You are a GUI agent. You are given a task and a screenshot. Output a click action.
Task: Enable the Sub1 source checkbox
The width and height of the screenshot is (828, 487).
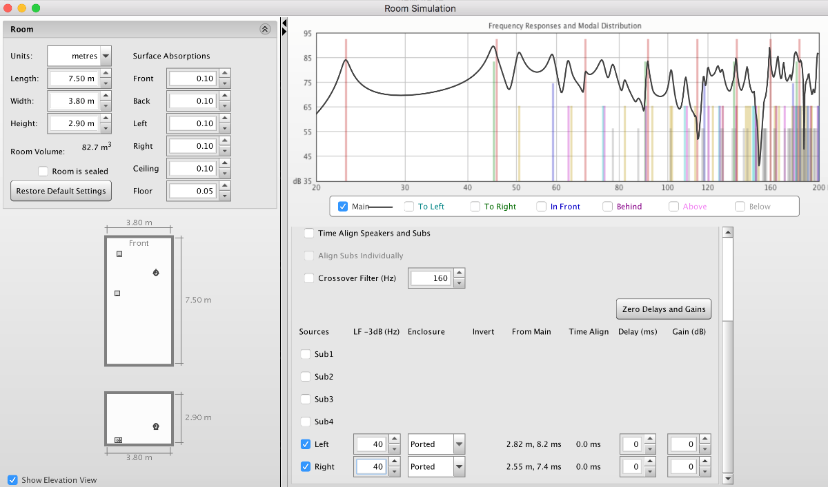(x=306, y=354)
